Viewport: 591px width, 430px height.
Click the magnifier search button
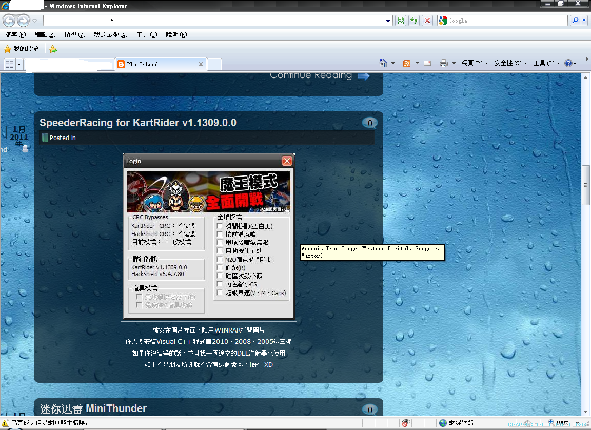(575, 21)
